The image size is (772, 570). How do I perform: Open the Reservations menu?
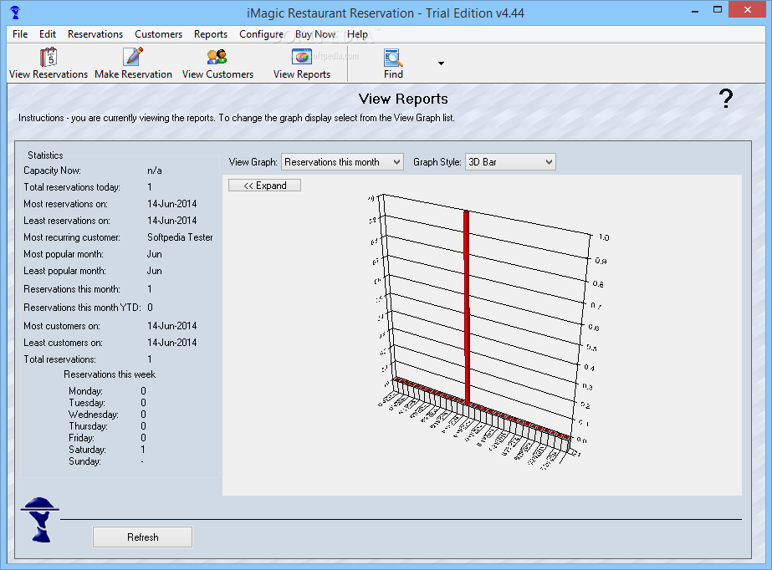tap(95, 34)
